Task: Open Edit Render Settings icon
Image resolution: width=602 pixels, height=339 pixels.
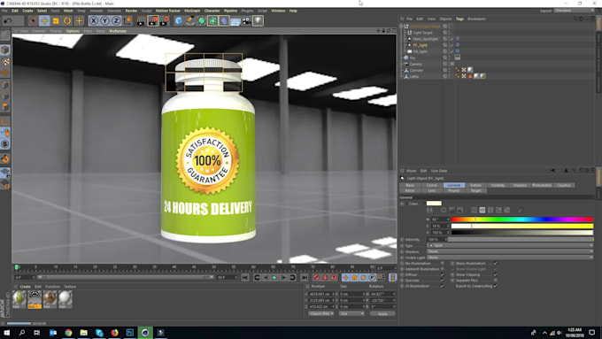Action: [x=165, y=20]
